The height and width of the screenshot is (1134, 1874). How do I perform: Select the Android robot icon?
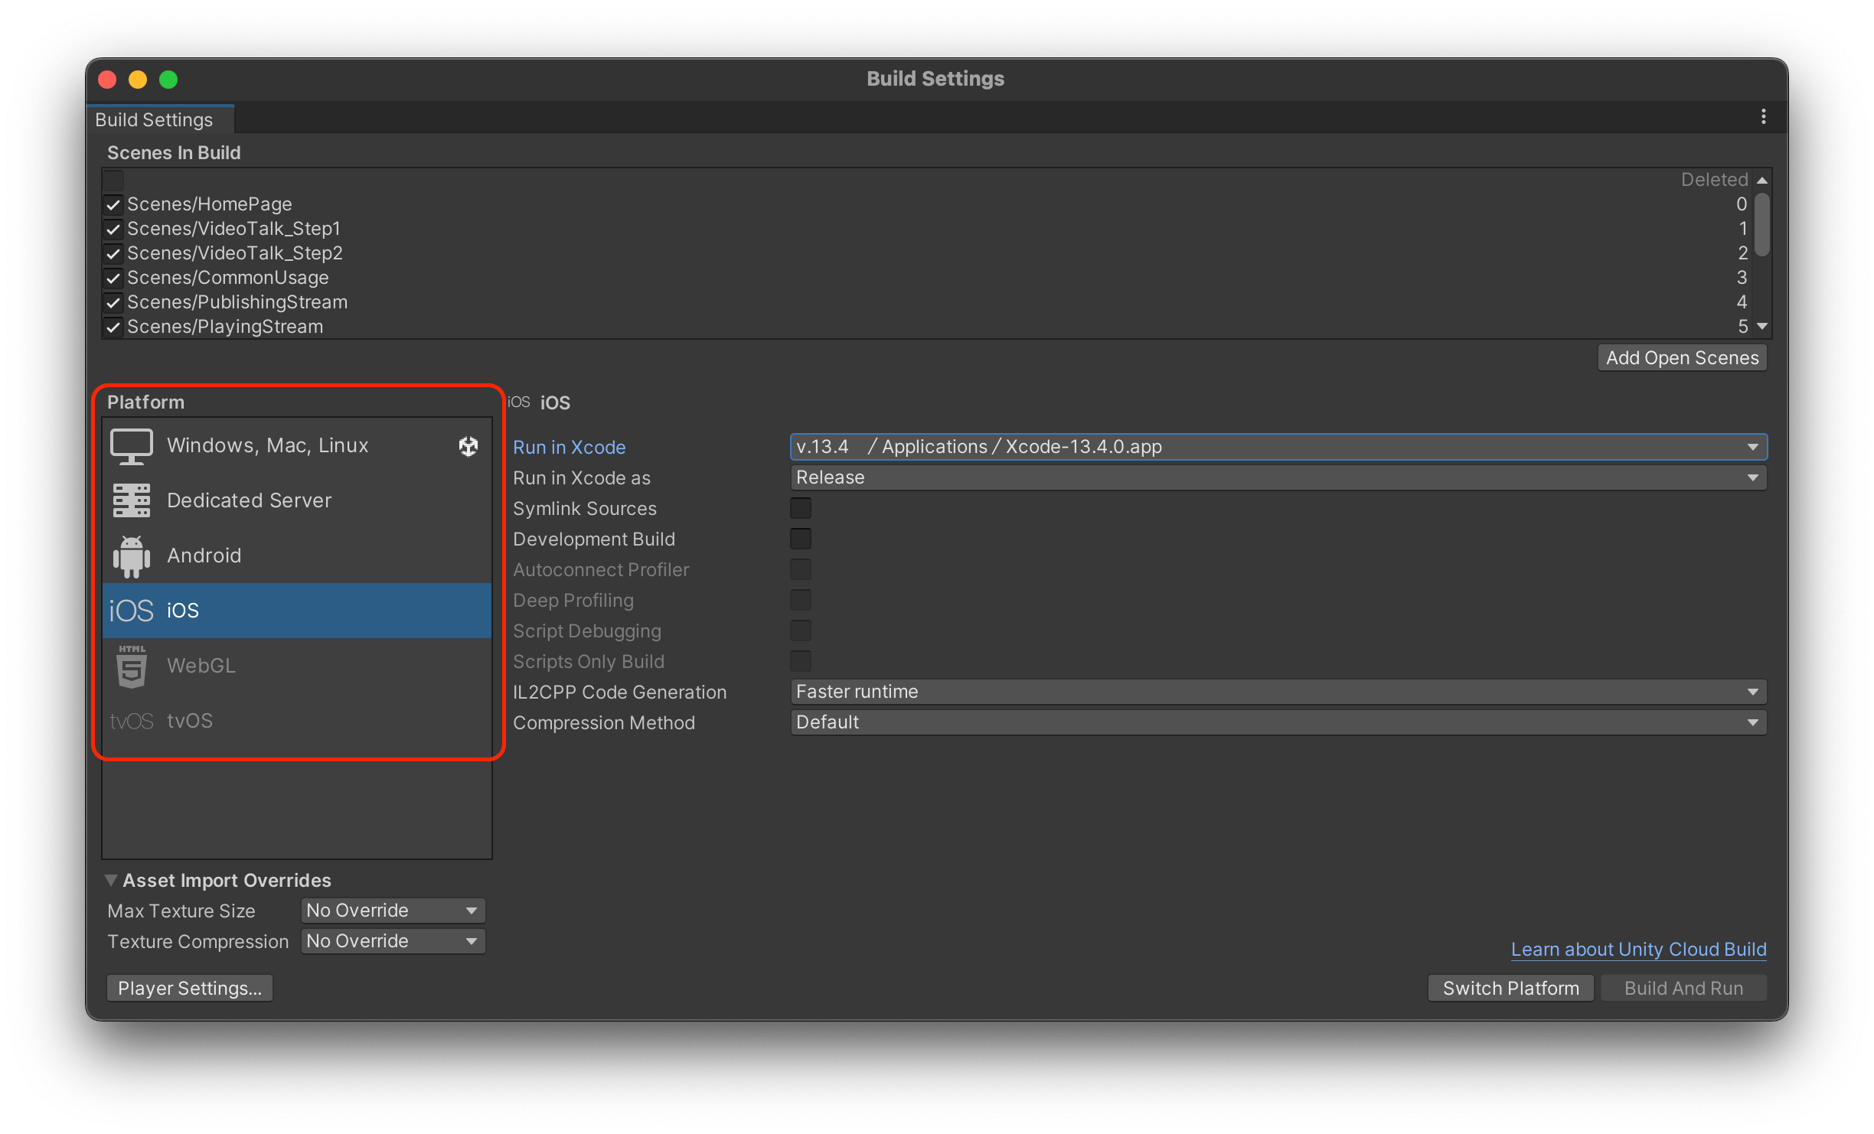[132, 556]
